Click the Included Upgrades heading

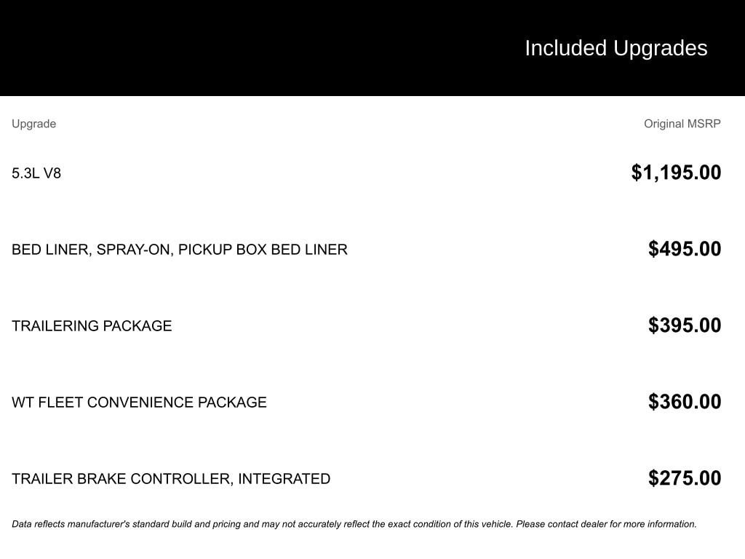tap(615, 48)
